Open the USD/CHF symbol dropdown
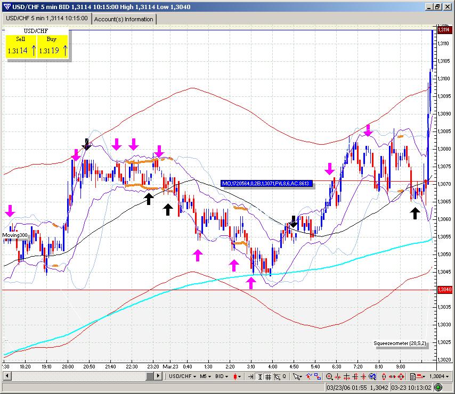The width and height of the screenshot is (455, 394). pos(181,376)
